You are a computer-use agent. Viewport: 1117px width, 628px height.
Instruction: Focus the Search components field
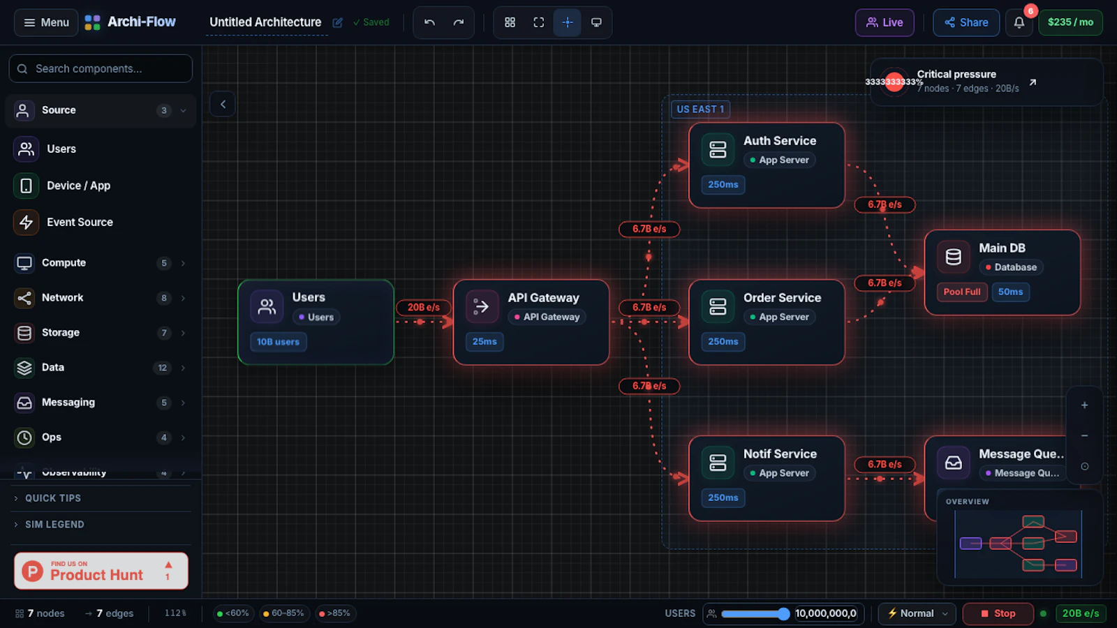click(101, 68)
